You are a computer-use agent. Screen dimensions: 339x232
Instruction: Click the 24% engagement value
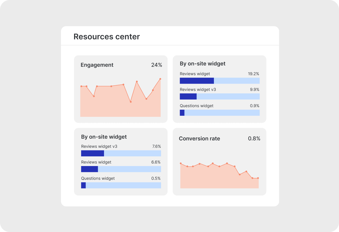pos(156,65)
